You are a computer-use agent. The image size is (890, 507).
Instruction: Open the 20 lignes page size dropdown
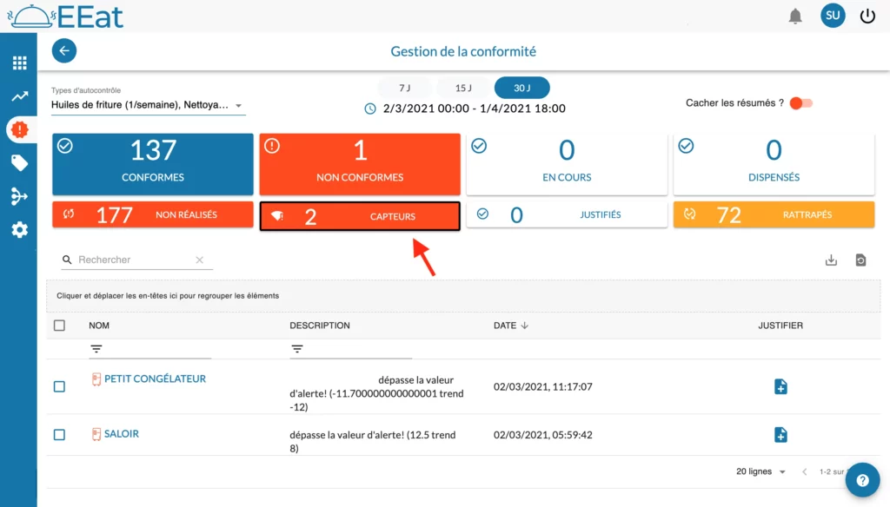760,471
